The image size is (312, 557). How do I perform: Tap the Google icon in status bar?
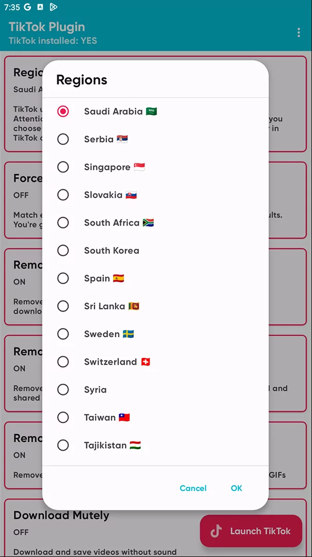(x=27, y=7)
